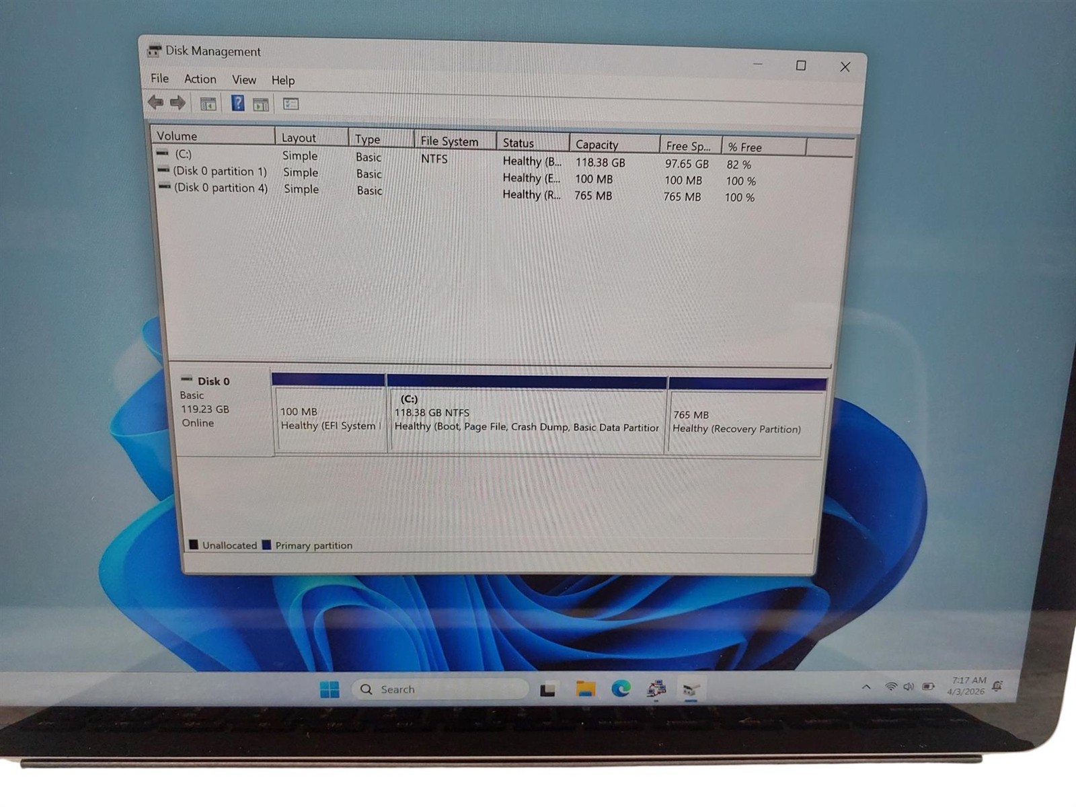Viewport: 1076px width, 807px height.
Task: Click the Primary partition legend color swatch
Action: tap(267, 545)
